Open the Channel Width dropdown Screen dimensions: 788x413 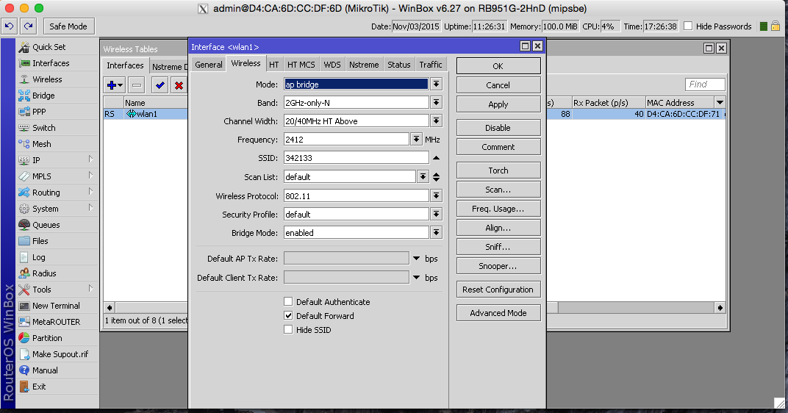(x=436, y=121)
